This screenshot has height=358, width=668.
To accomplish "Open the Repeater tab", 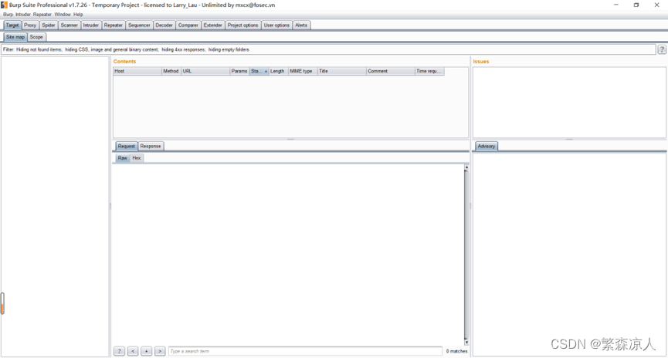I will point(114,25).
